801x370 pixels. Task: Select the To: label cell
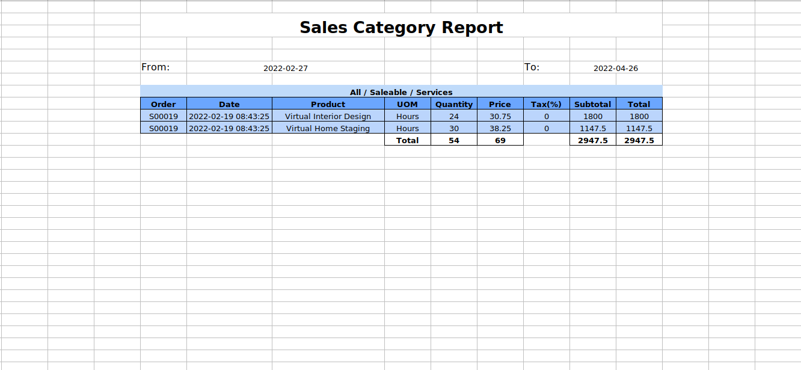[x=532, y=67]
